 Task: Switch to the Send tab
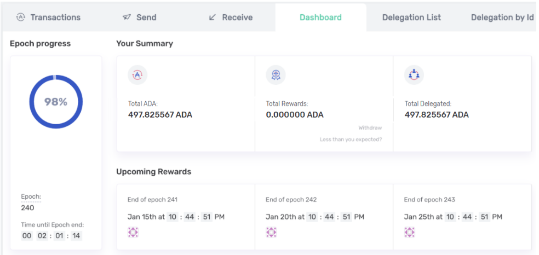(x=146, y=17)
